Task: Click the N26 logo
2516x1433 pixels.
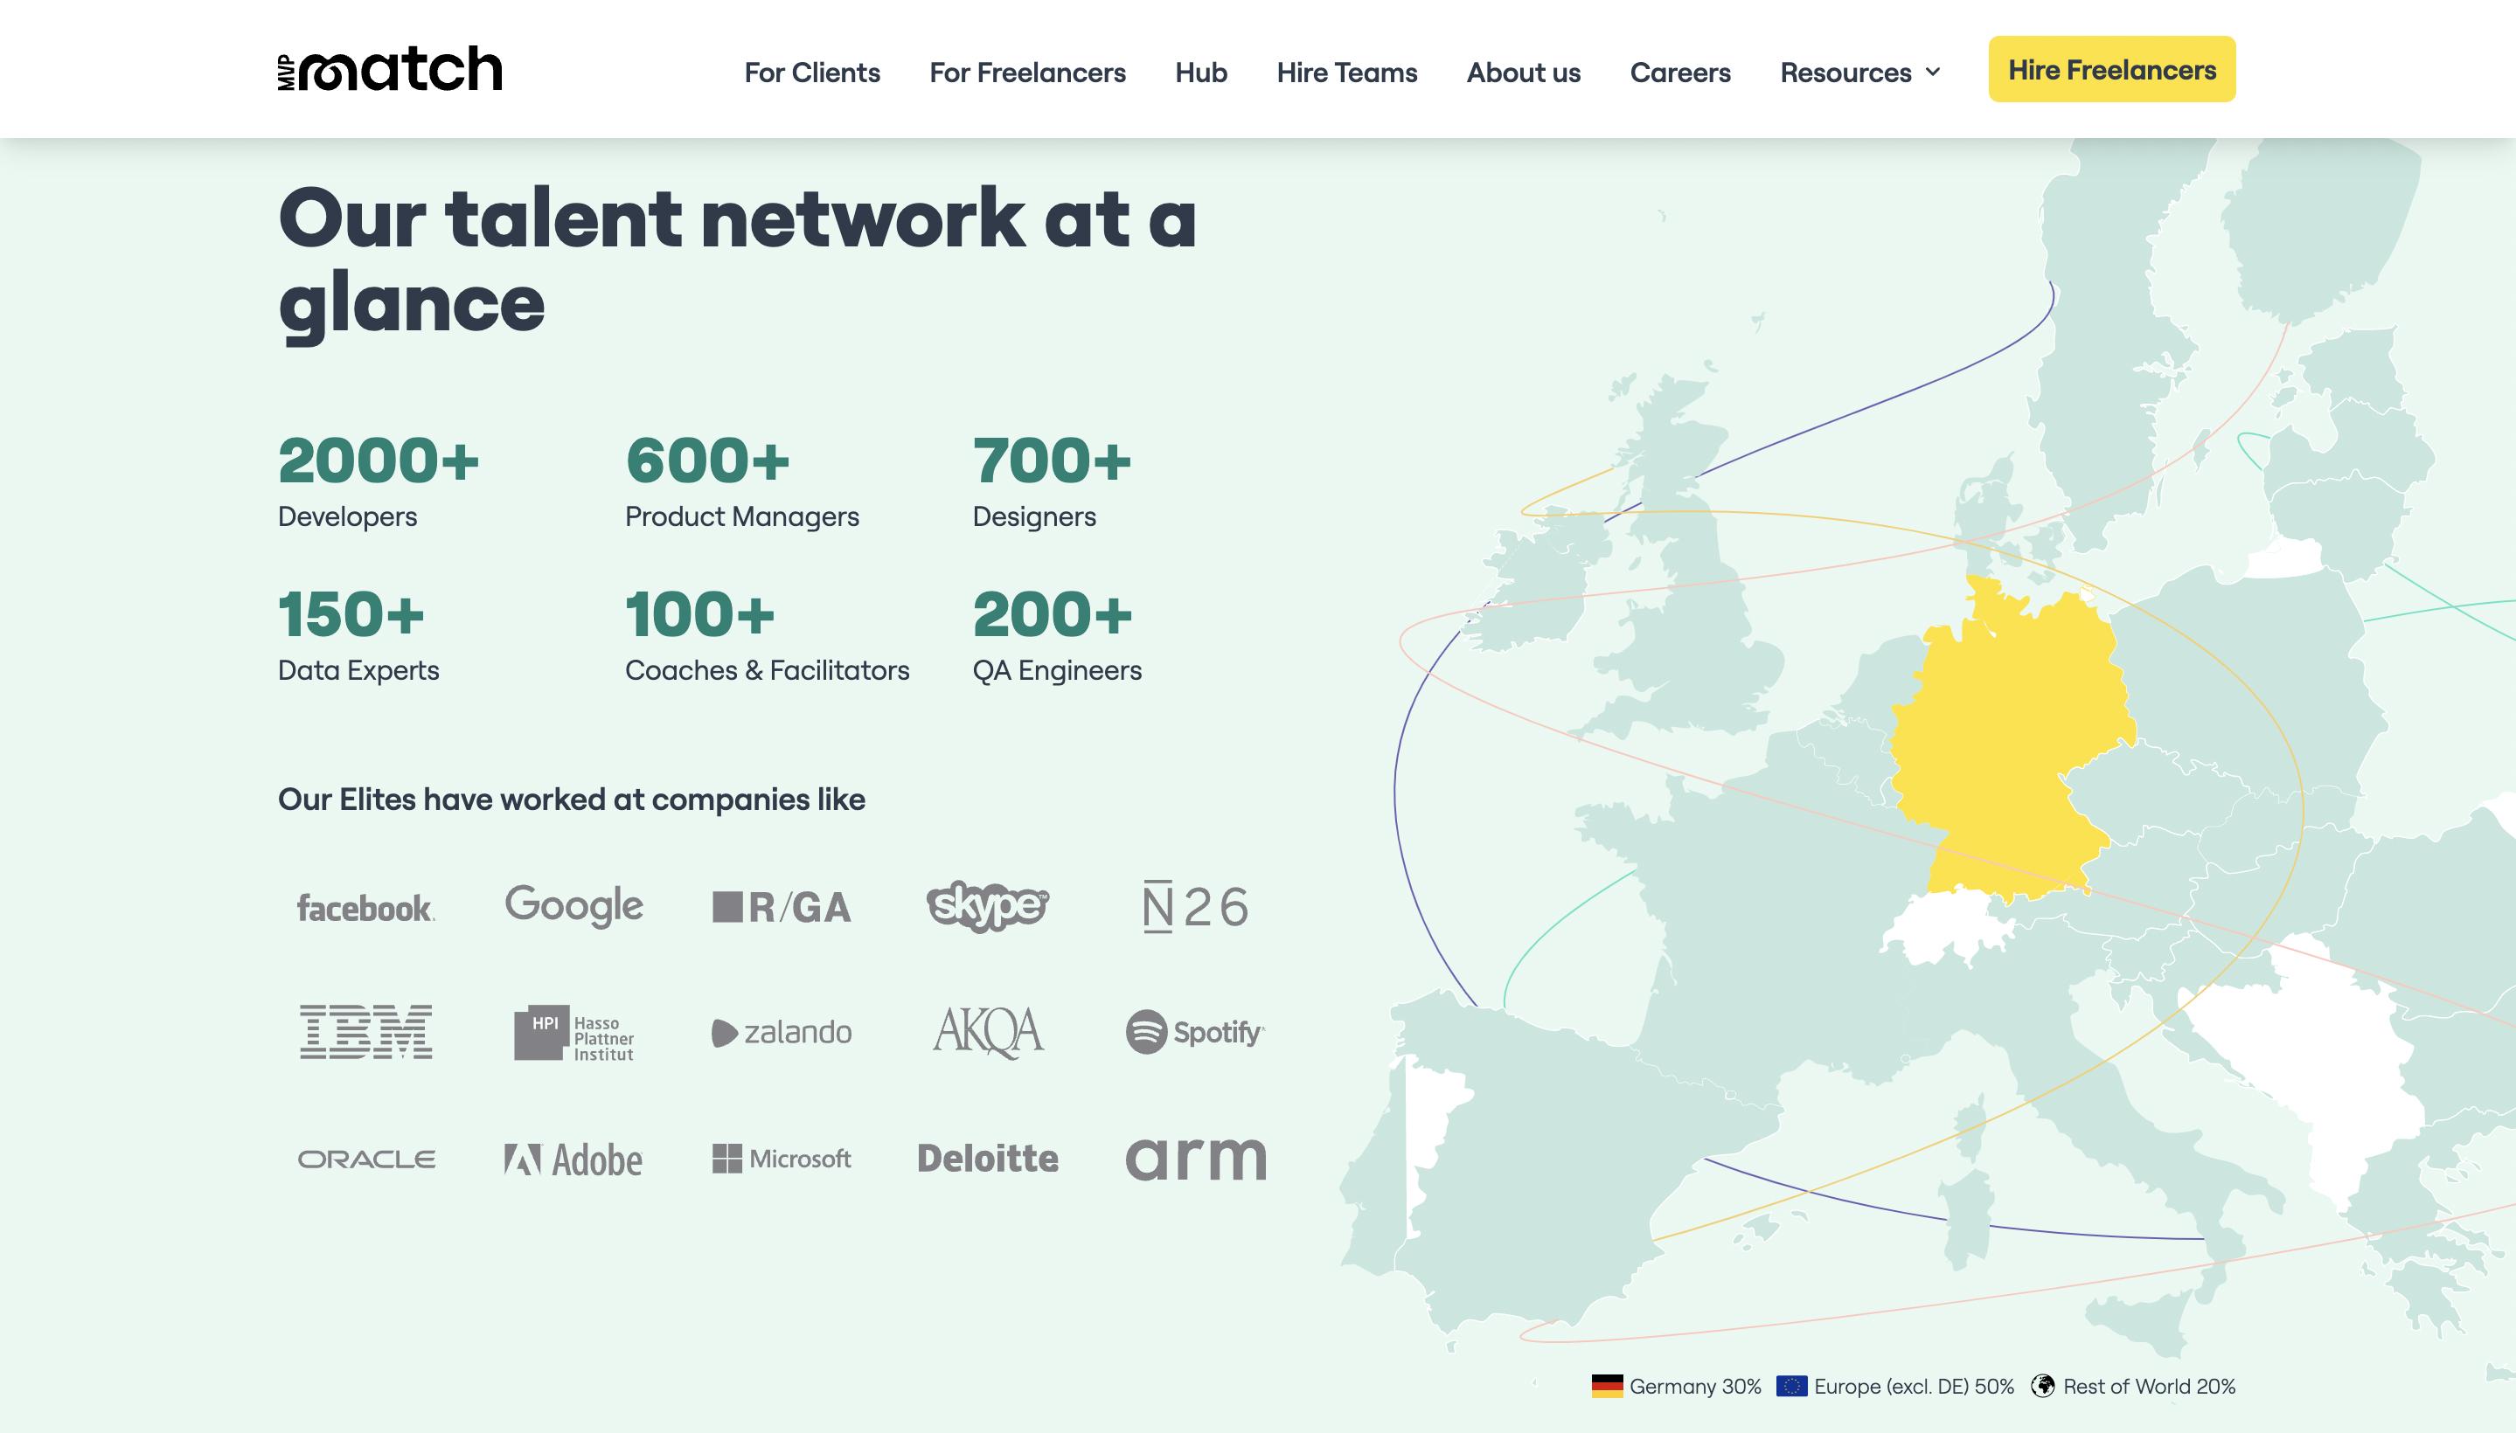Action: [x=1195, y=908]
